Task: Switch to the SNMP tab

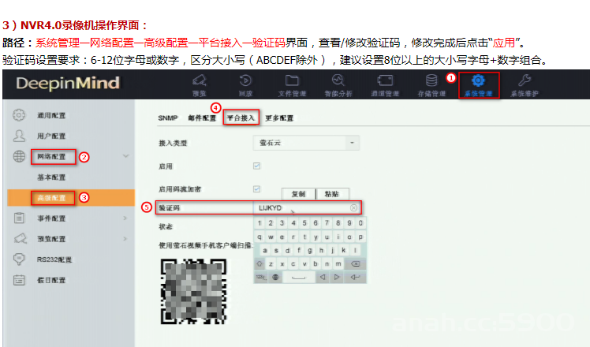Action: pyautogui.click(x=167, y=118)
